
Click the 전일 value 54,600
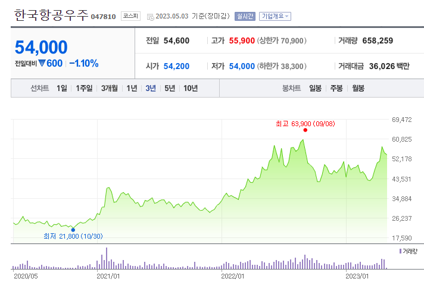(176, 41)
